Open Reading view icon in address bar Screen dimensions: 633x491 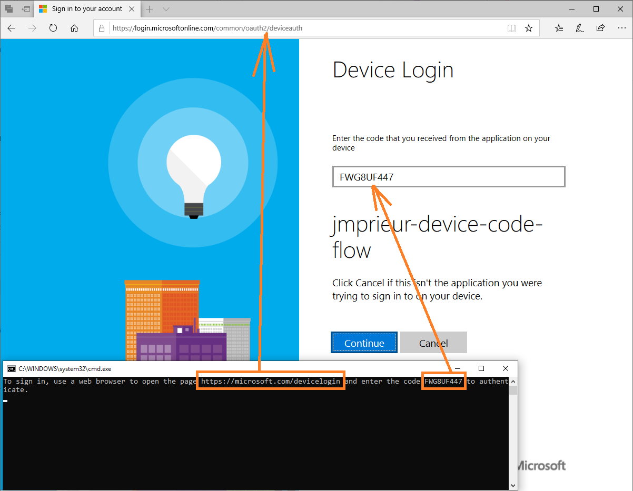click(511, 28)
